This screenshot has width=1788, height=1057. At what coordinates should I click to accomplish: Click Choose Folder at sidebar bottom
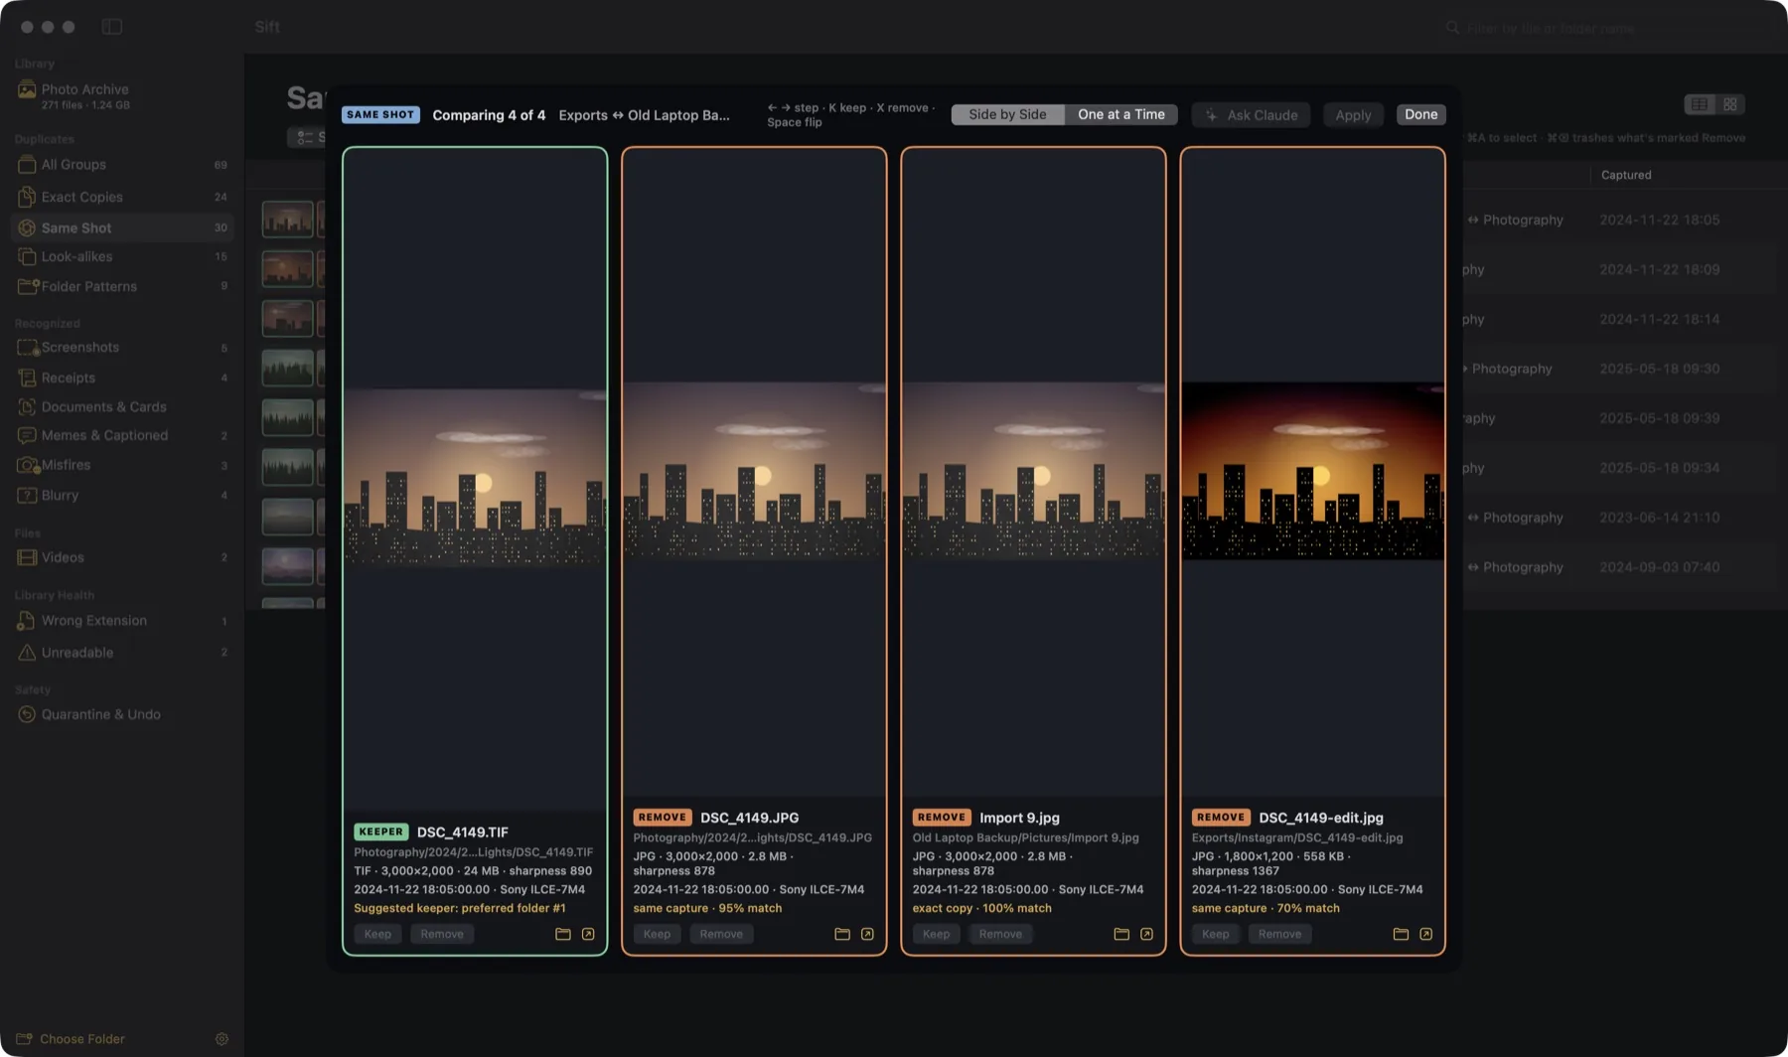pos(71,1039)
